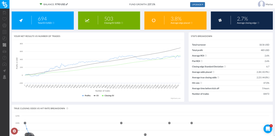This screenshot has height=136, width=275.
Task: Show help for Average edge placed
Action: 191,23
